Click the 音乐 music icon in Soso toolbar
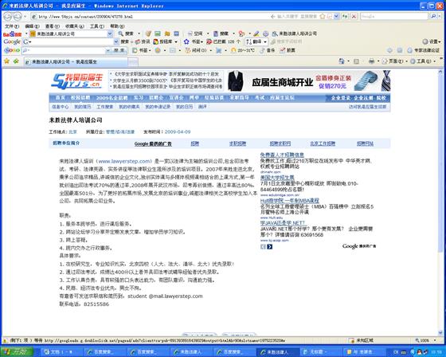 pyautogui.click(x=268, y=50)
